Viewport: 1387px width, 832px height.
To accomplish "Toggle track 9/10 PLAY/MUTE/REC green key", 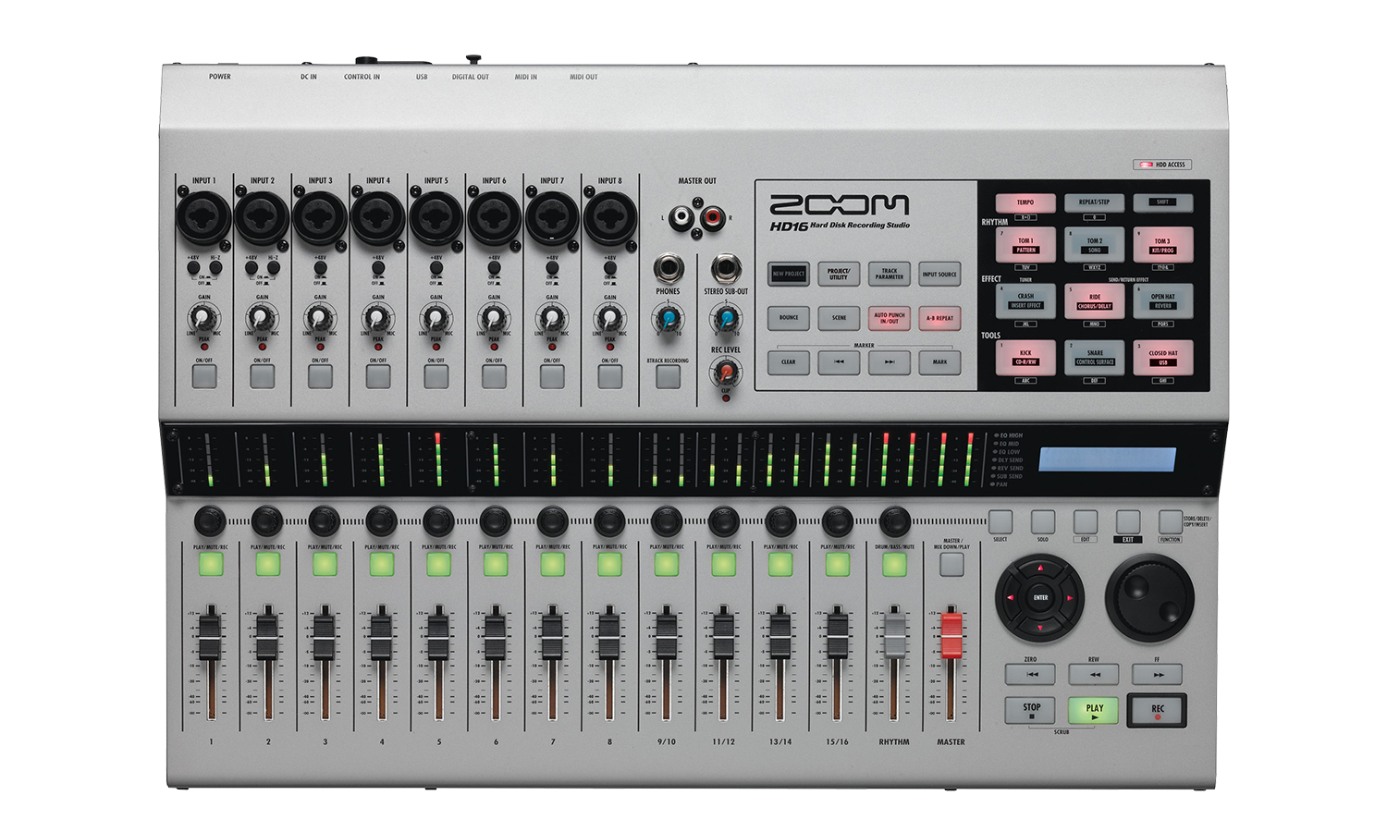I will coord(667,564).
